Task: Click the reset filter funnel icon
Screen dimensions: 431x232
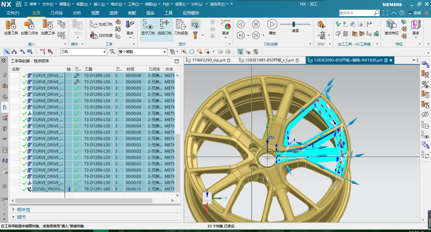Action: 112,52
